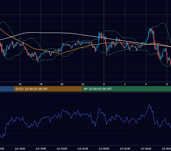The height and width of the screenshot is (151, 171).
Task: Click the 2/4 16:00 label on the lower axis
Action: pos(20,148)
